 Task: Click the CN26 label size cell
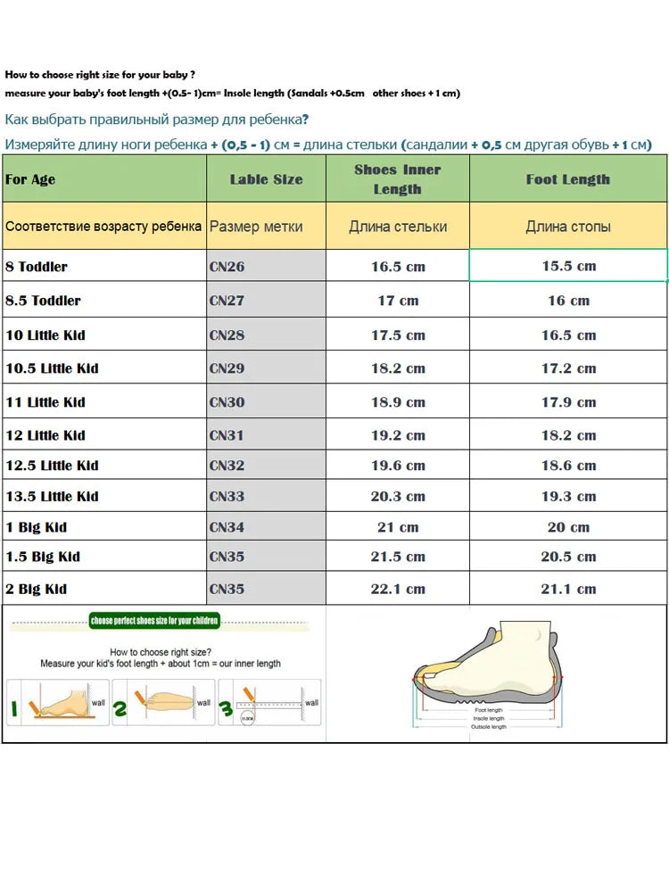(x=266, y=266)
